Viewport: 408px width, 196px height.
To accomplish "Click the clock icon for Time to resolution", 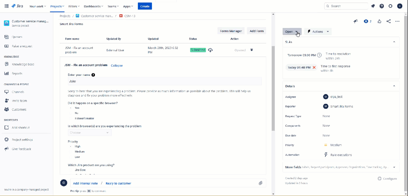I will click(319, 55).
